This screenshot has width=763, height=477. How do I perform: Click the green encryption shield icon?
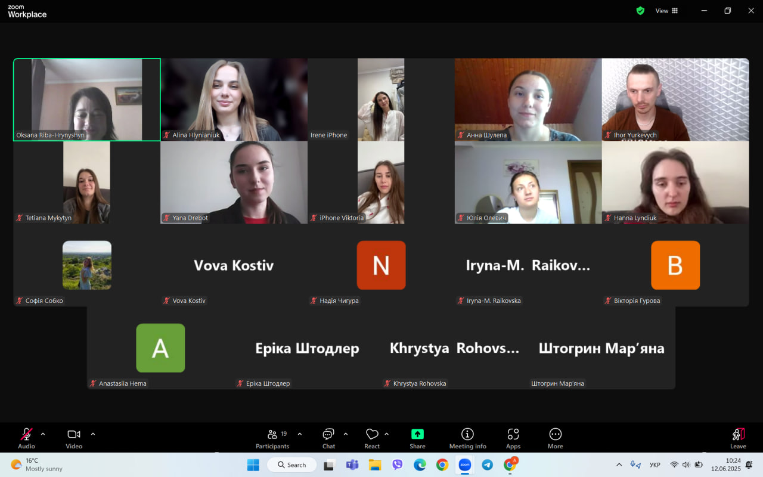point(640,11)
